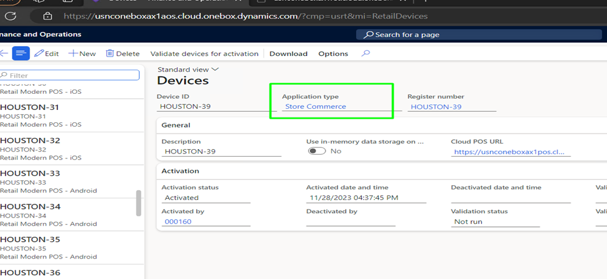The width and height of the screenshot is (607, 279).
Task: Click the device list scrollbar
Action: pyautogui.click(x=139, y=203)
